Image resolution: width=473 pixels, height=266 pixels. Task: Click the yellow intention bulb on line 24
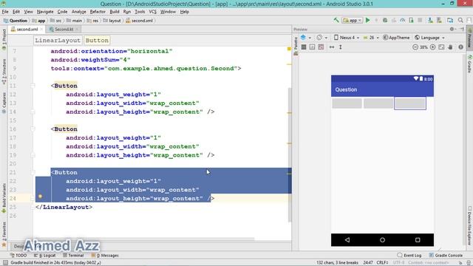coord(40,197)
